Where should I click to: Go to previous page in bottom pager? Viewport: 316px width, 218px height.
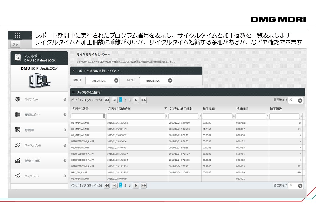pos(115,186)
